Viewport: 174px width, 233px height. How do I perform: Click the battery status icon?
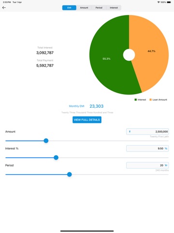point(169,2)
